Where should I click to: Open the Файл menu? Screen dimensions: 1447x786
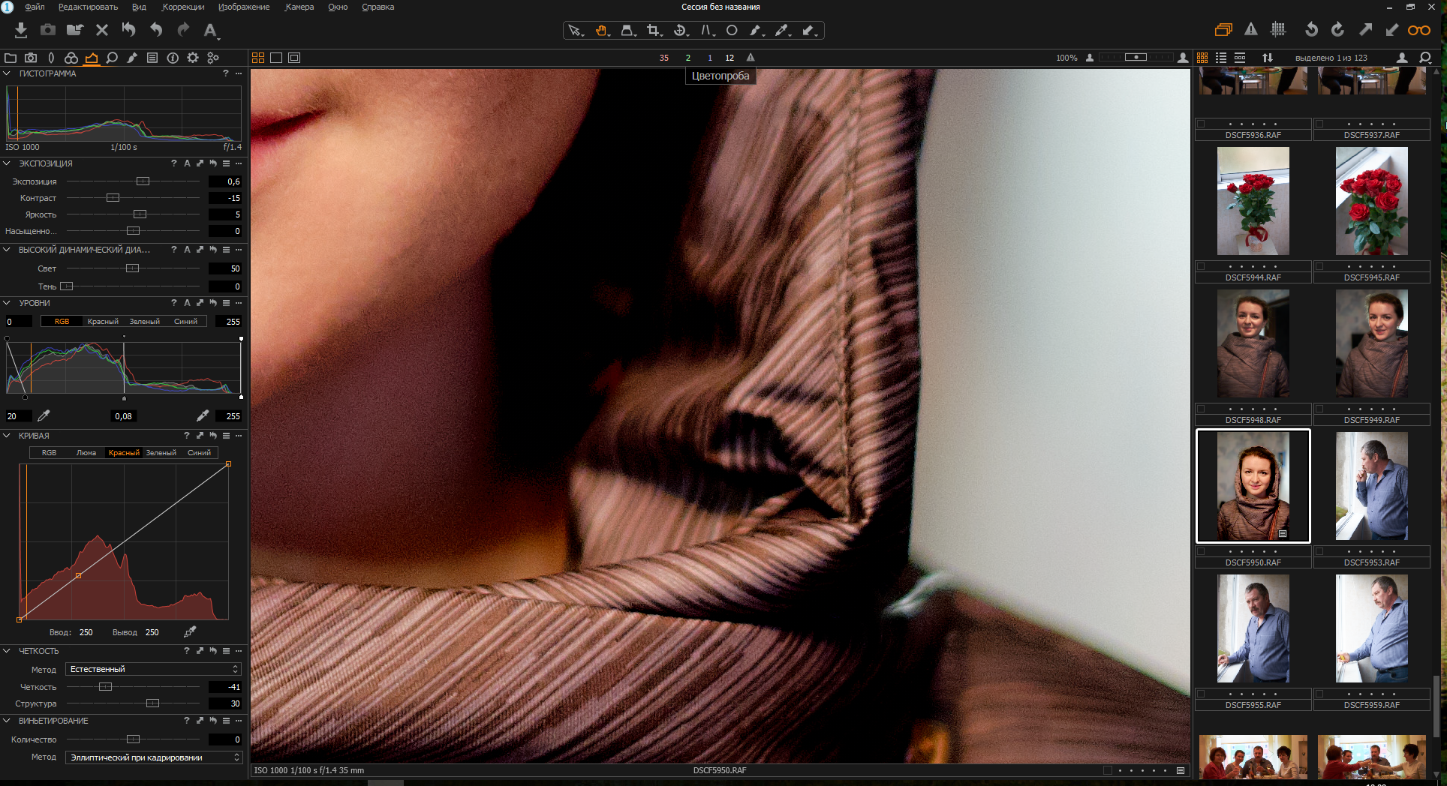[35, 7]
